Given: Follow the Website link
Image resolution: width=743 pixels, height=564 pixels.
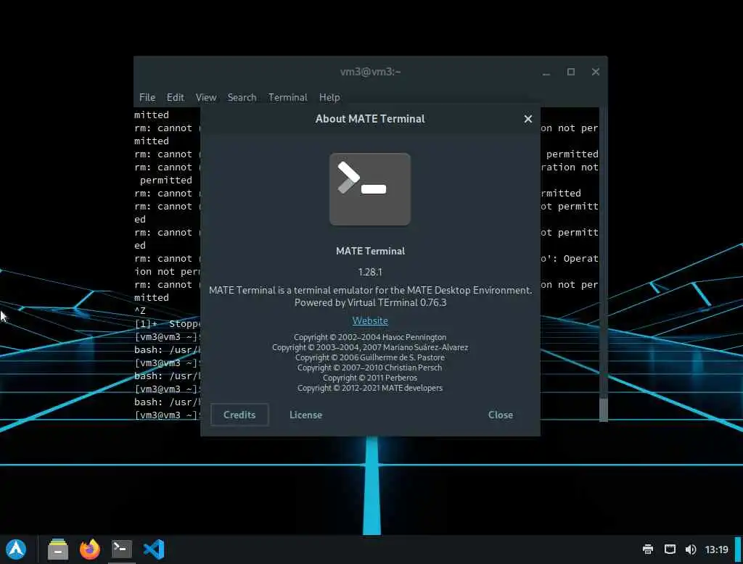Looking at the screenshot, I should [370, 320].
